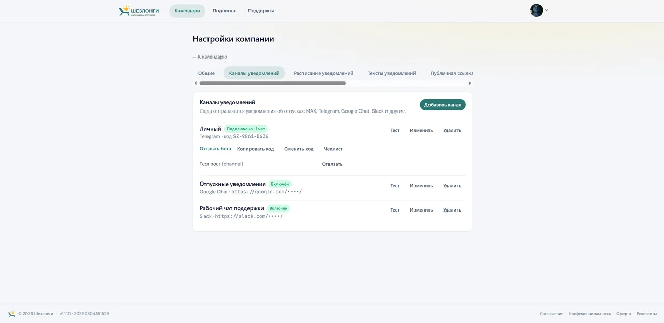Click the Включён badge of Отпускные уведомления
The image size is (664, 323).
[x=280, y=184]
